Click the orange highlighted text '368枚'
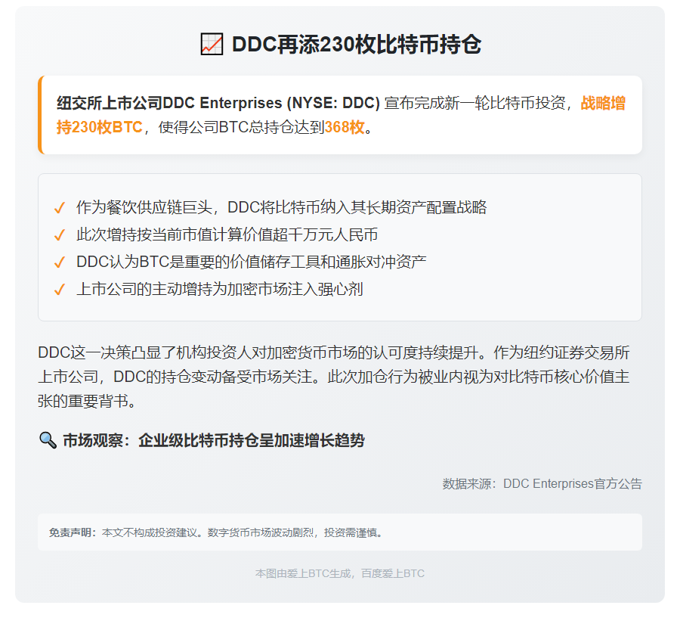This screenshot has height=627, width=680. pyautogui.click(x=345, y=127)
